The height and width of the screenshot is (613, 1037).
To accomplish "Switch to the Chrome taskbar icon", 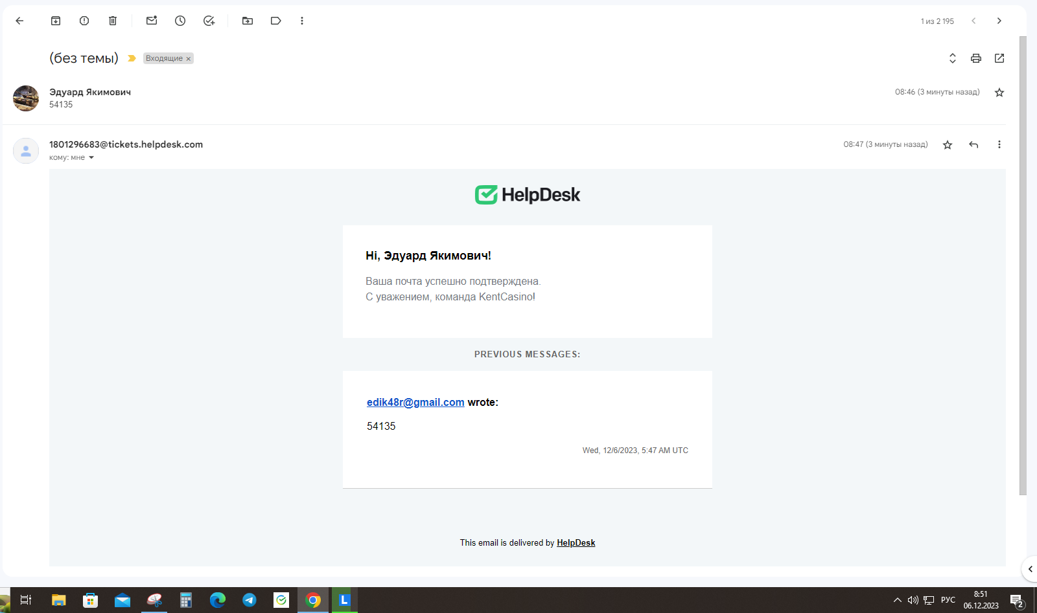I will [x=313, y=600].
